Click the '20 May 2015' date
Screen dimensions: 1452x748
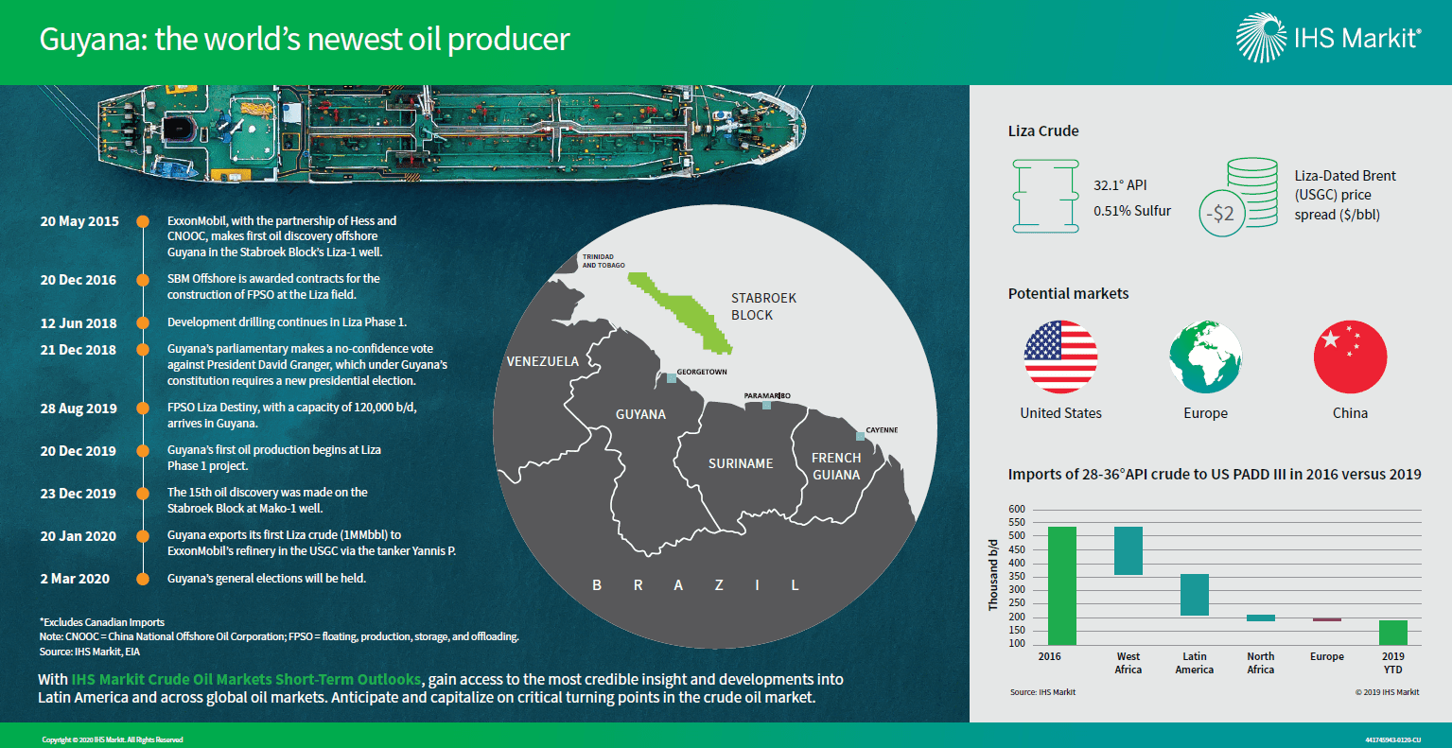click(x=79, y=221)
